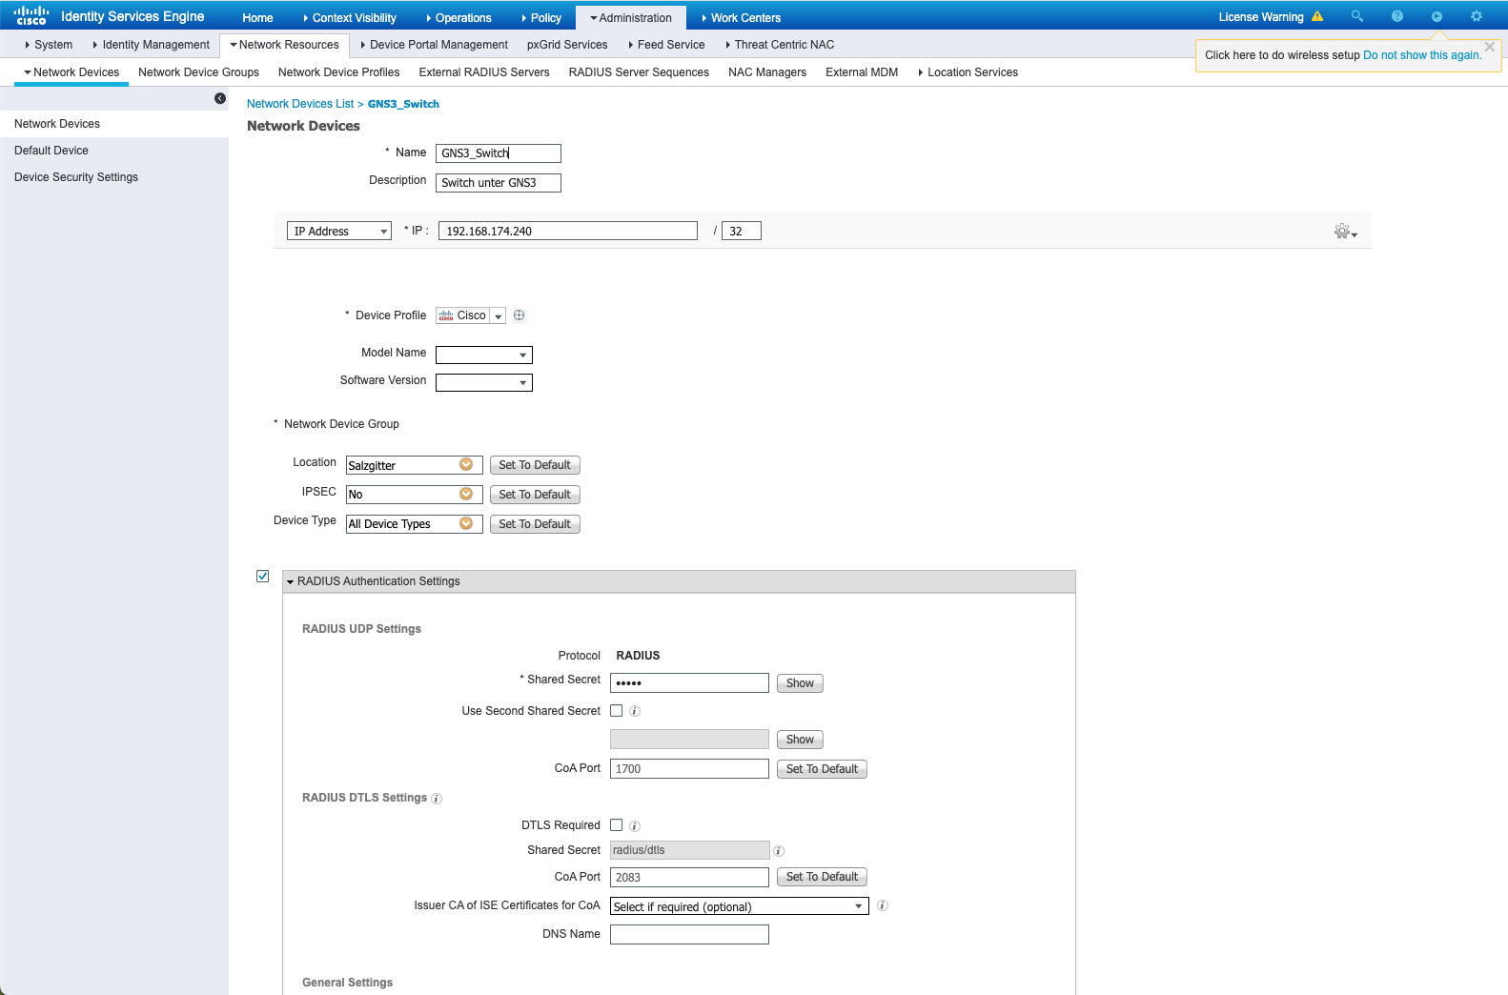Show info icon beside DTLS Required
The height and width of the screenshot is (995, 1508).
(635, 826)
